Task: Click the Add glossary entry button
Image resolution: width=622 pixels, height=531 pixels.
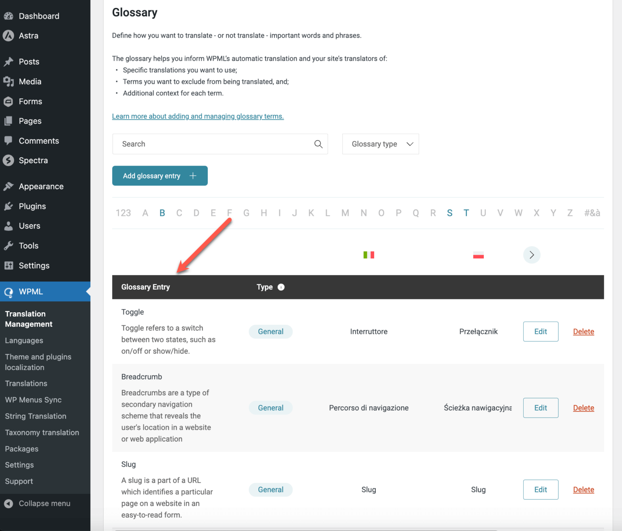Action: (x=160, y=176)
